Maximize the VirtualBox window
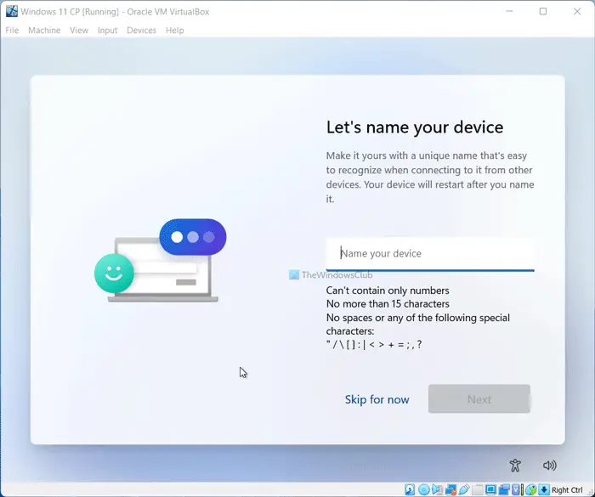595x497 pixels. (x=543, y=11)
